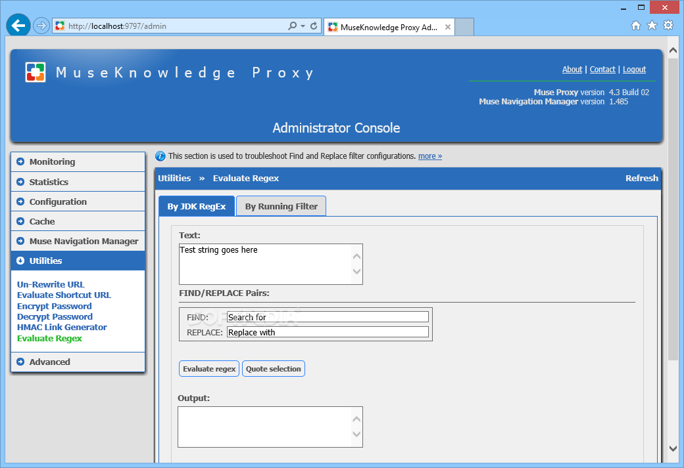Click the site favicon in address bar
The image size is (684, 468).
[x=60, y=26]
